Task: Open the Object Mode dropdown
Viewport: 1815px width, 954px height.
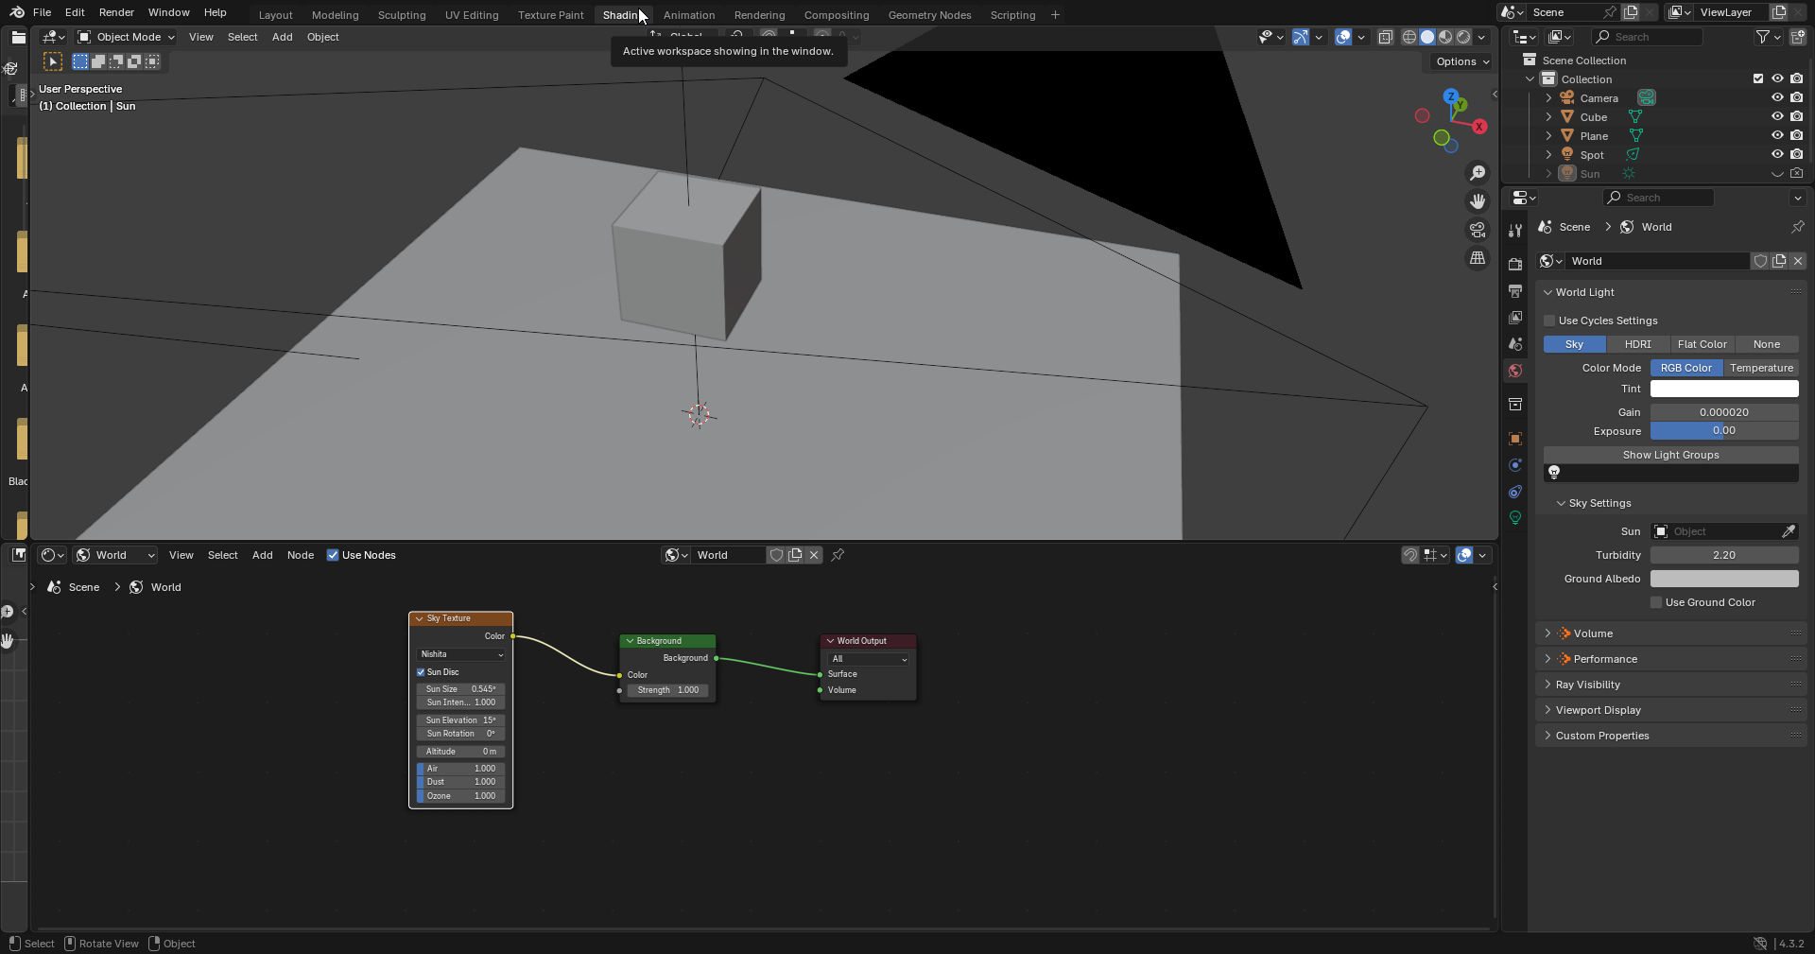Action: click(x=127, y=37)
